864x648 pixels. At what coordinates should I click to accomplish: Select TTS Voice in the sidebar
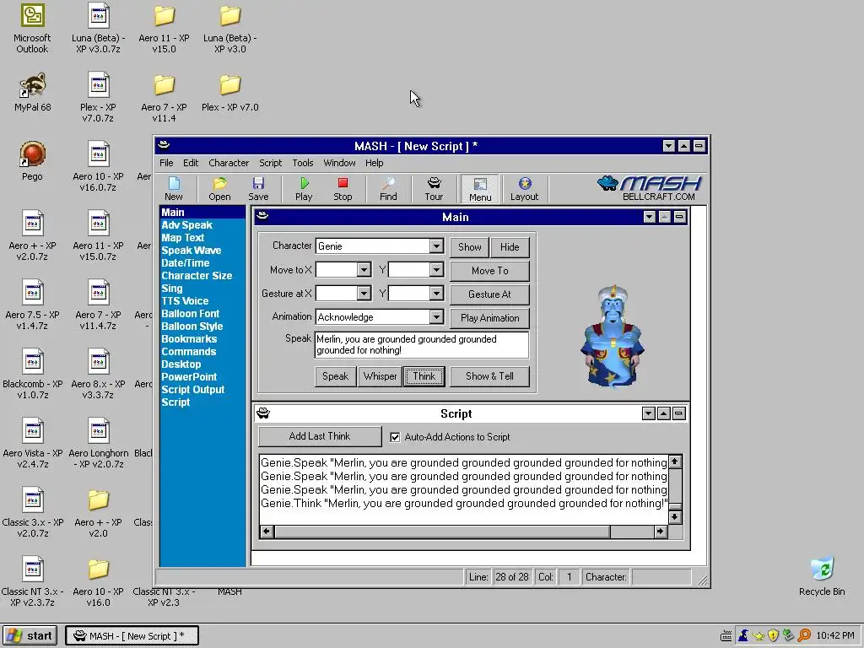pyautogui.click(x=185, y=301)
